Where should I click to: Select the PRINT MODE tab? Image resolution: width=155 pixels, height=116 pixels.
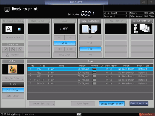click(76, 2)
